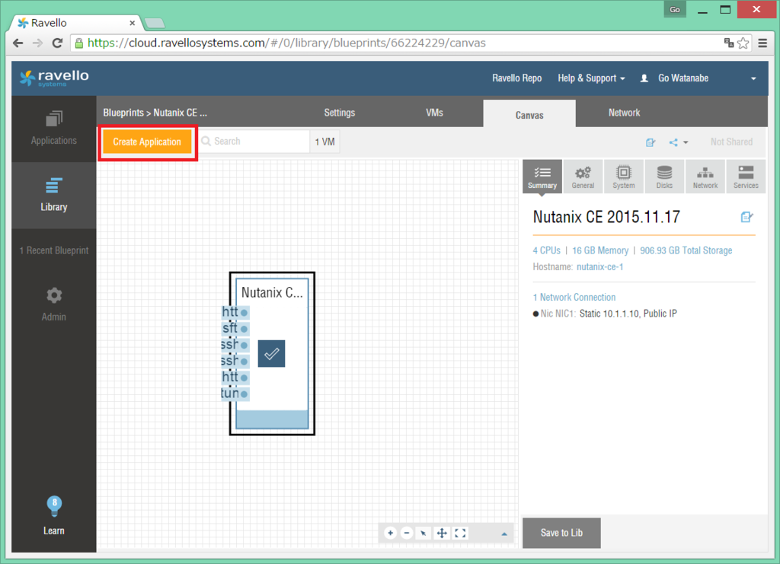Open the share dropdown in the toolbar

(679, 142)
